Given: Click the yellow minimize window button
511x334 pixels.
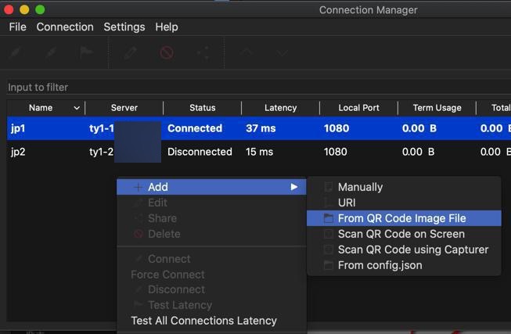Looking at the screenshot, I should pos(24,9).
